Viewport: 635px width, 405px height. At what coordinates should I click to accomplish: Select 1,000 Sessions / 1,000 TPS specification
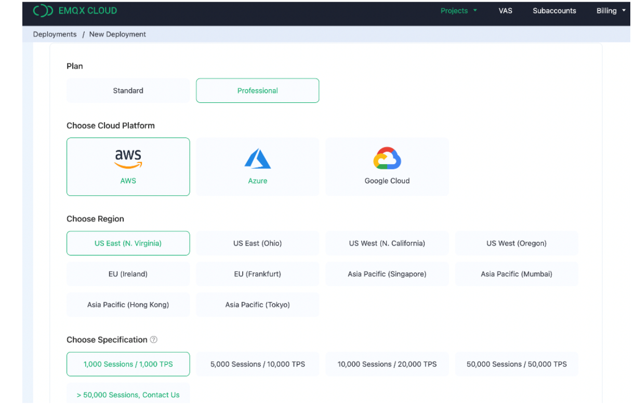click(128, 364)
